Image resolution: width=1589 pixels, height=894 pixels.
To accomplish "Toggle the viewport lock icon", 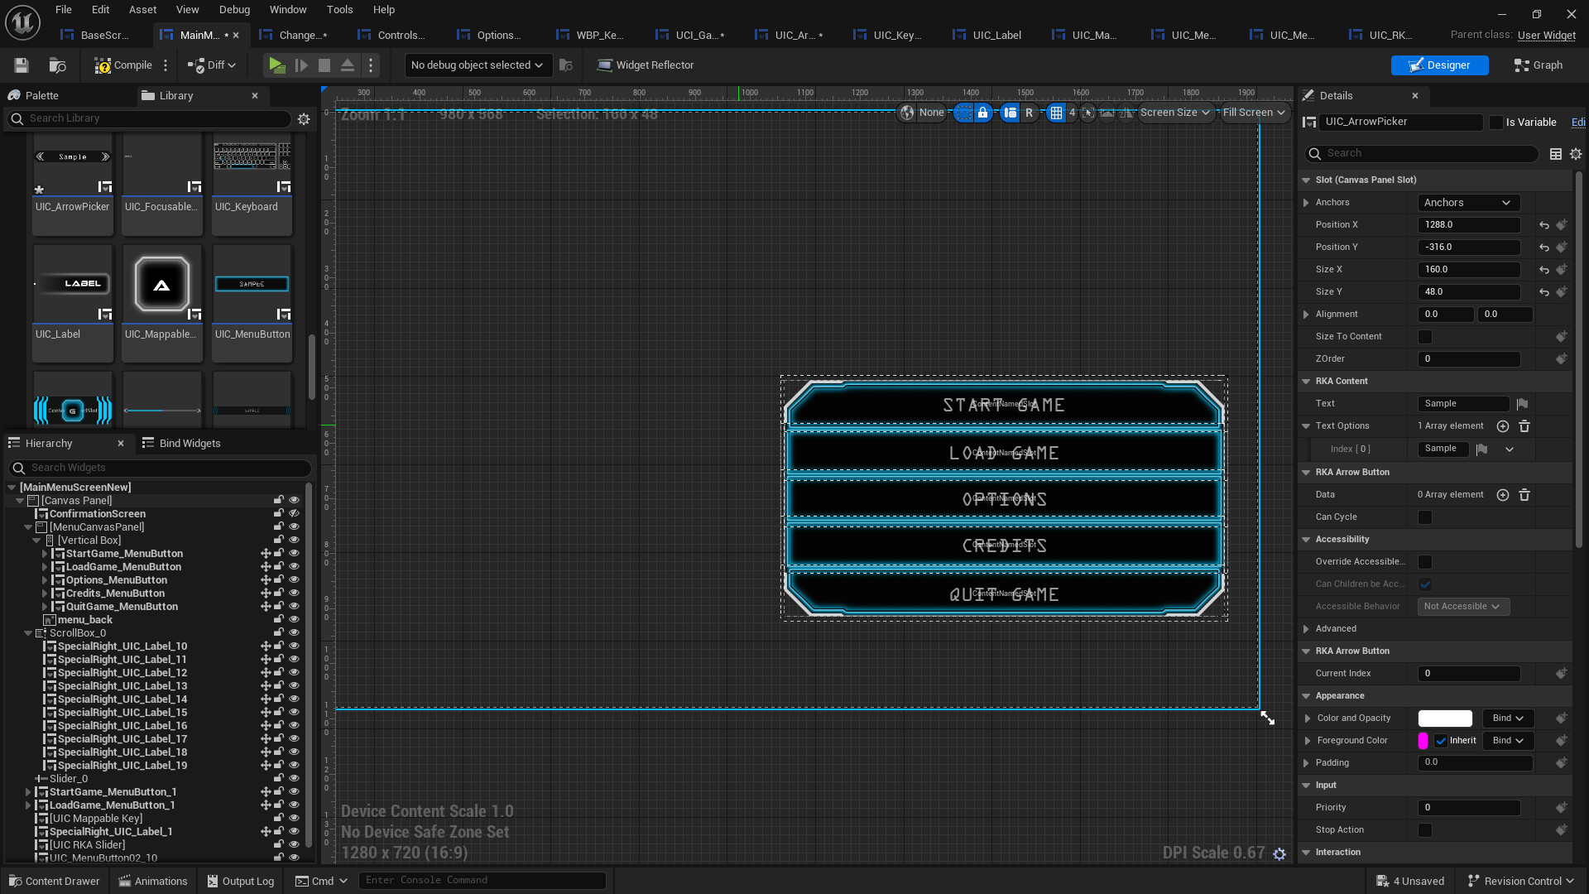I will click(x=982, y=113).
